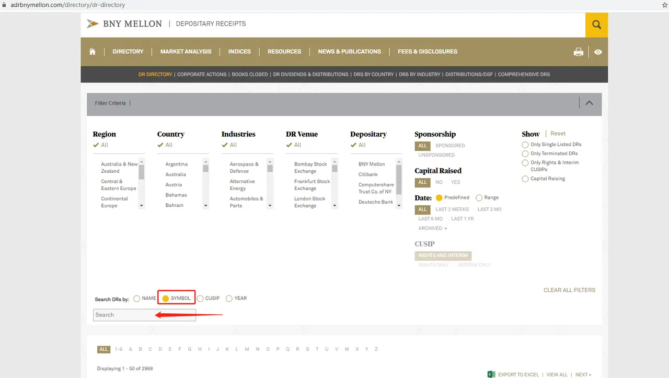
Task: Click CLEAR ALL FILTERS link
Action: tap(569, 290)
